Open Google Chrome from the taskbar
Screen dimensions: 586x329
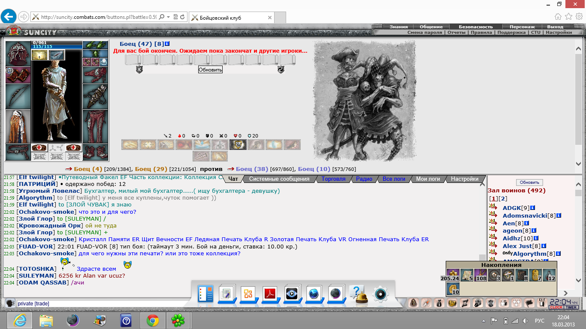(152, 320)
